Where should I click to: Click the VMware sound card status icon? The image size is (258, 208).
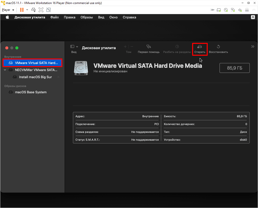[240, 10]
